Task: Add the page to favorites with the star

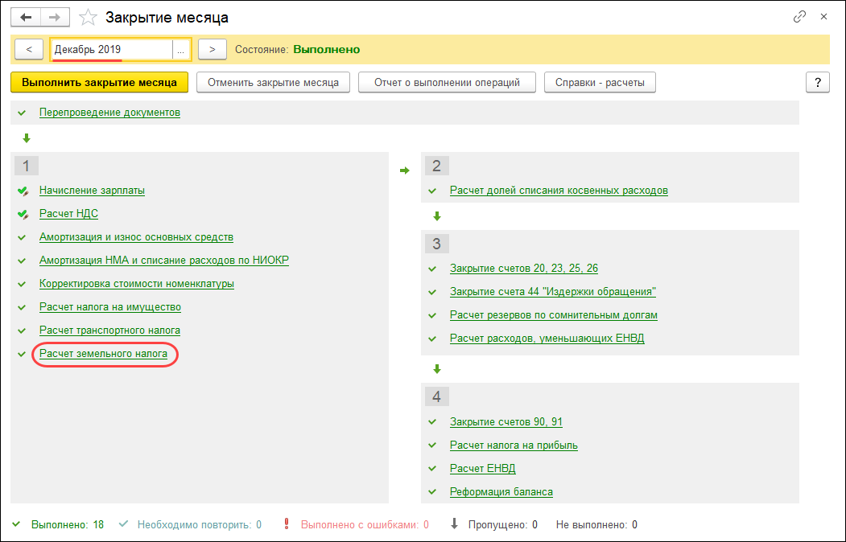Action: click(89, 17)
